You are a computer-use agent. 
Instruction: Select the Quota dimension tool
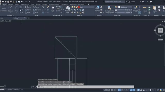[58, 9]
